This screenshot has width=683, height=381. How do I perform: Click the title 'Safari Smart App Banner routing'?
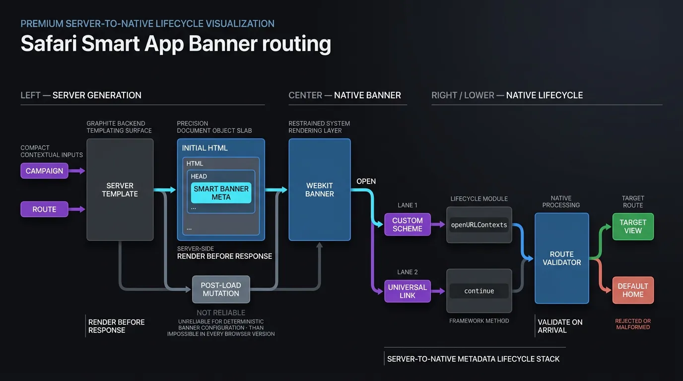[176, 44]
